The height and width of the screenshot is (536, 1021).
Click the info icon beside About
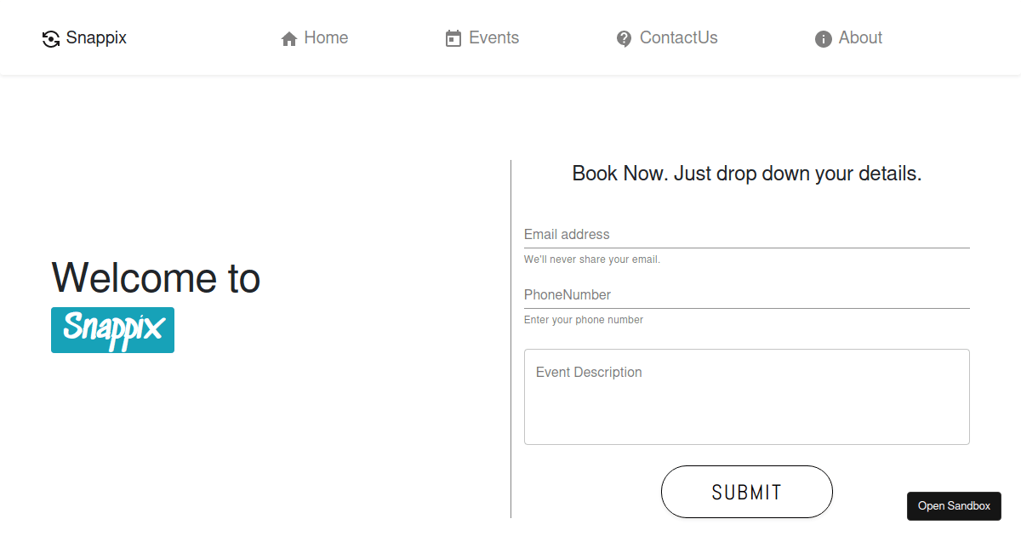[x=823, y=38]
